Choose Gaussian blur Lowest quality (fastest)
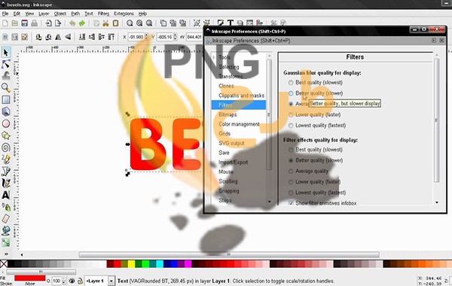This screenshot has height=286, width=452. (291, 126)
